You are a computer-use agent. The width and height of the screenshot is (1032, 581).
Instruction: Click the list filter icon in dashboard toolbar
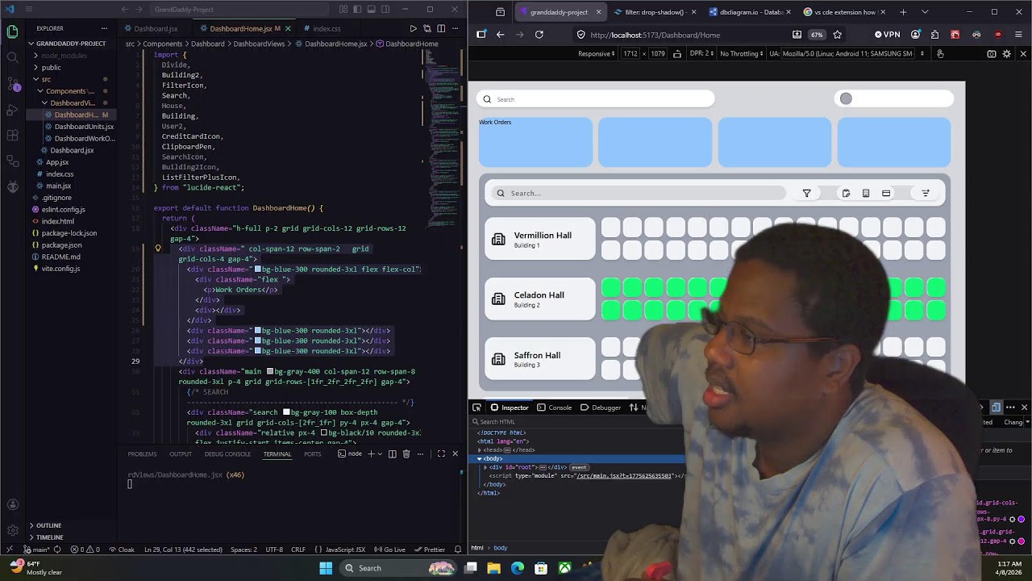coord(926,193)
